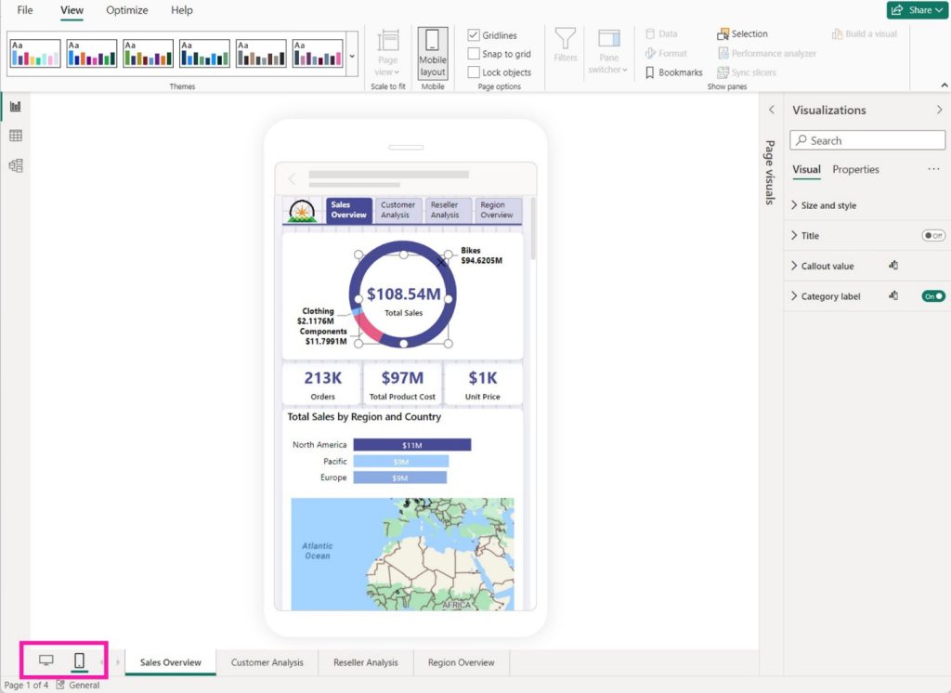Open Model view from the left sidebar
Screen dimensions: 951x693
click(x=13, y=163)
